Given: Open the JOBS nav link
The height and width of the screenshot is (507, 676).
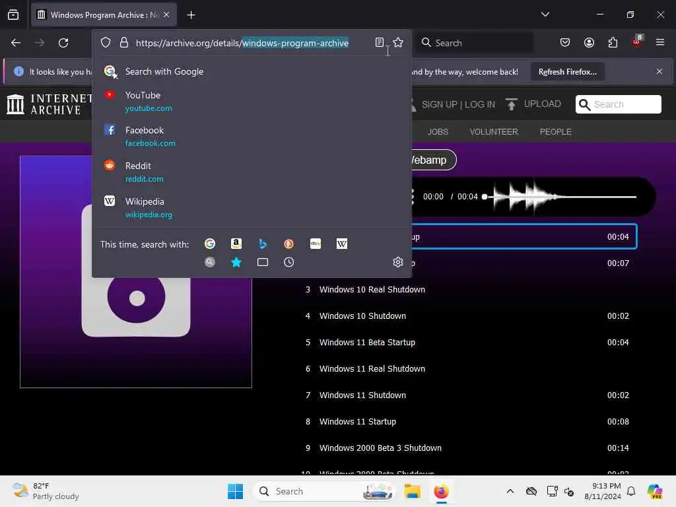Looking at the screenshot, I should click(x=438, y=131).
